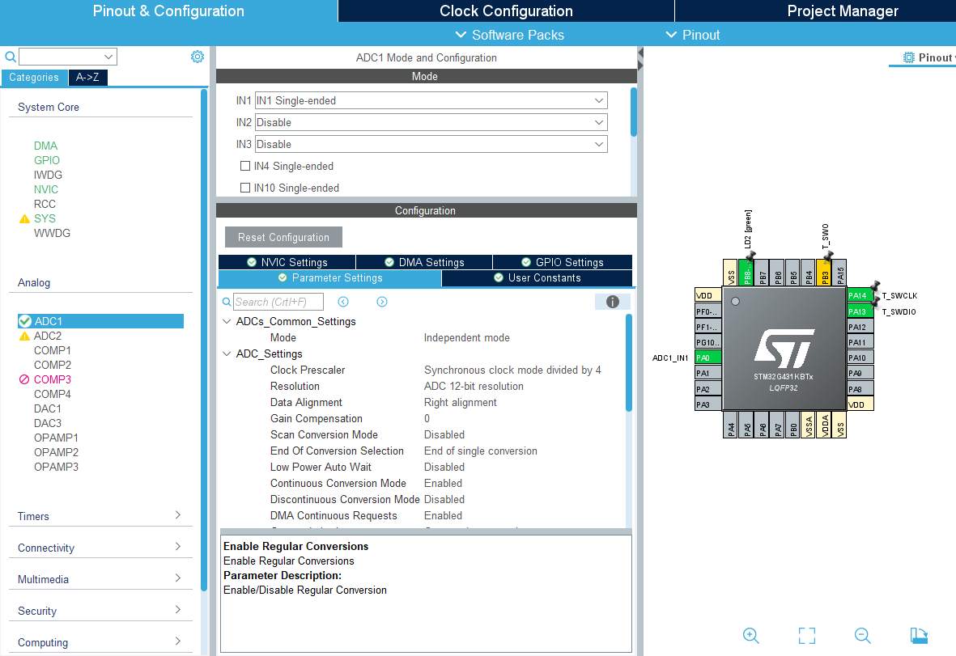Click the rotate/export pinout view icon
This screenshot has width=956, height=656.
[x=918, y=635]
